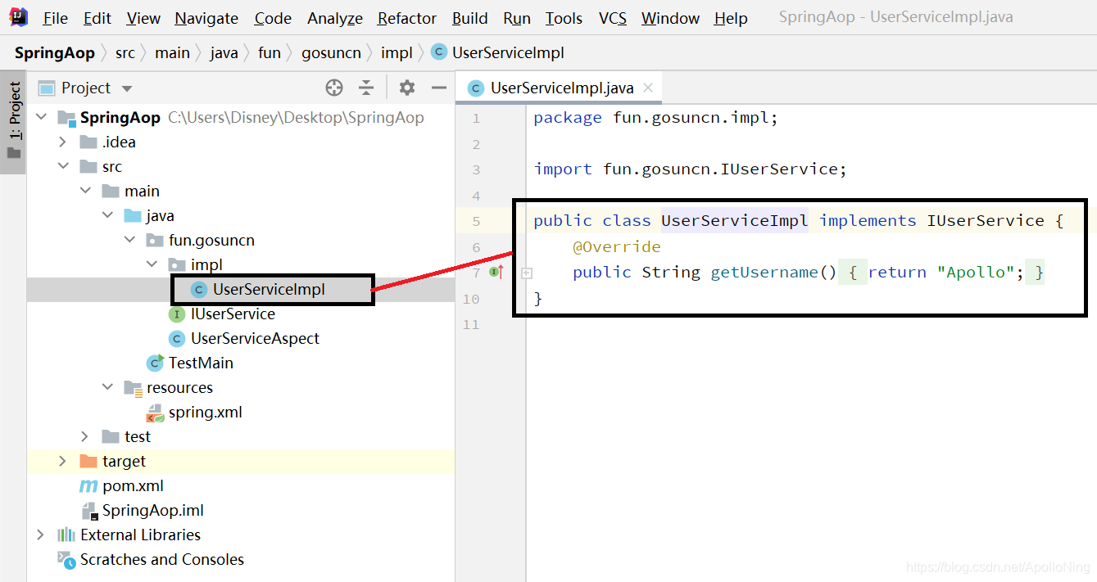The image size is (1097, 582).
Task: Click the IntelliJ IDEA logo icon
Action: 18,17
